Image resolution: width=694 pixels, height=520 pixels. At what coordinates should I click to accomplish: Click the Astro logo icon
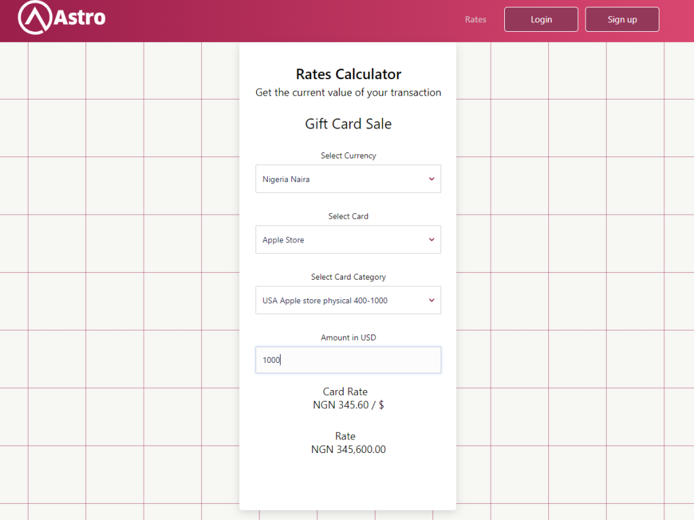35,17
